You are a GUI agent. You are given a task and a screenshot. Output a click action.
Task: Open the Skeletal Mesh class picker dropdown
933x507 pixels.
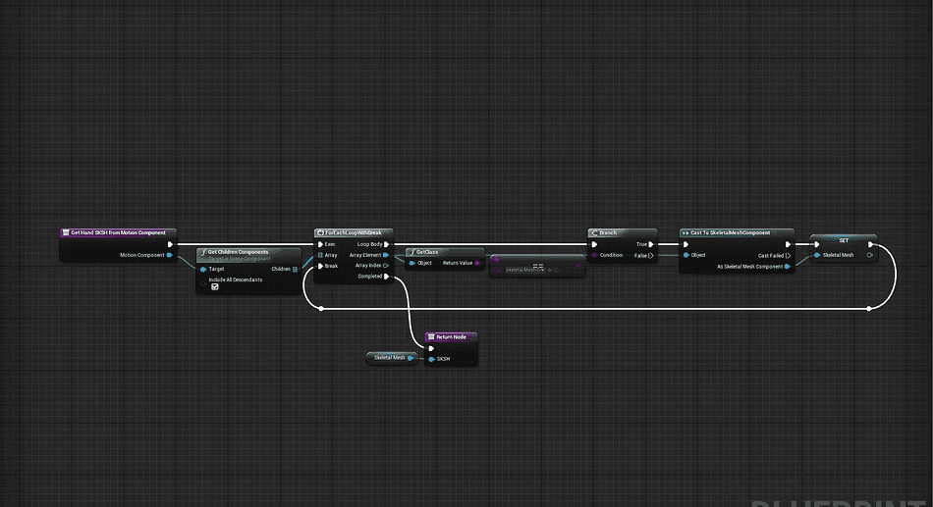(x=524, y=270)
